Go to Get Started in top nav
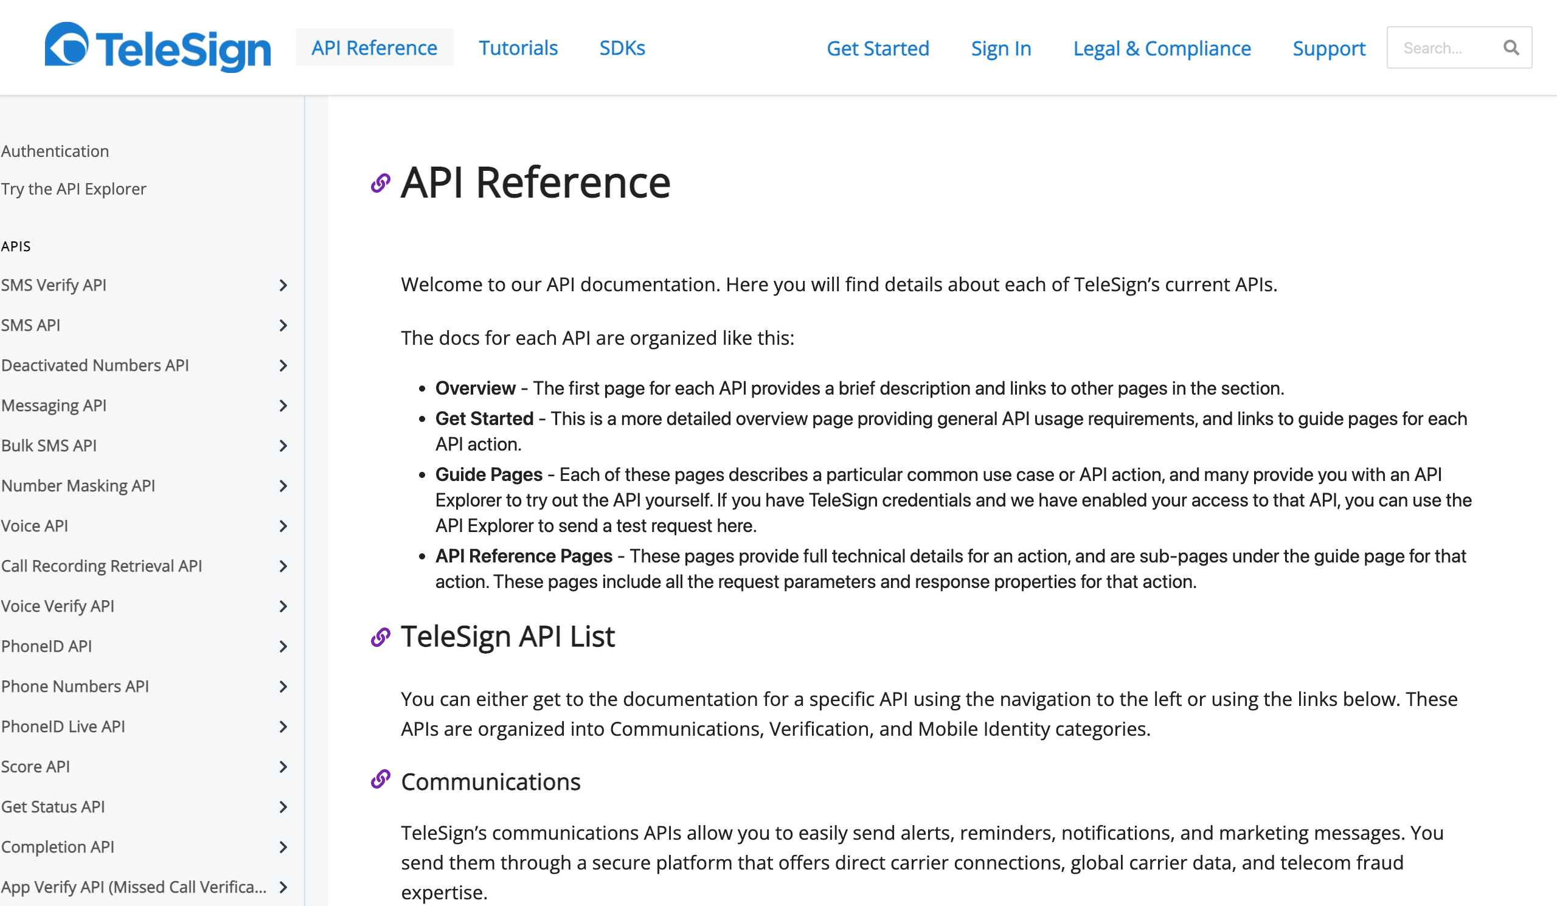 click(x=878, y=48)
